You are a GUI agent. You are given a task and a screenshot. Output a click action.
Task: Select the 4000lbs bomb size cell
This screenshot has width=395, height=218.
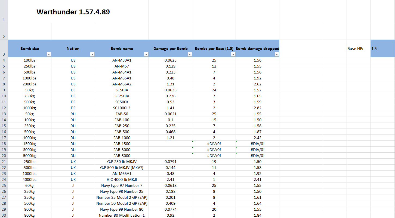(30, 179)
